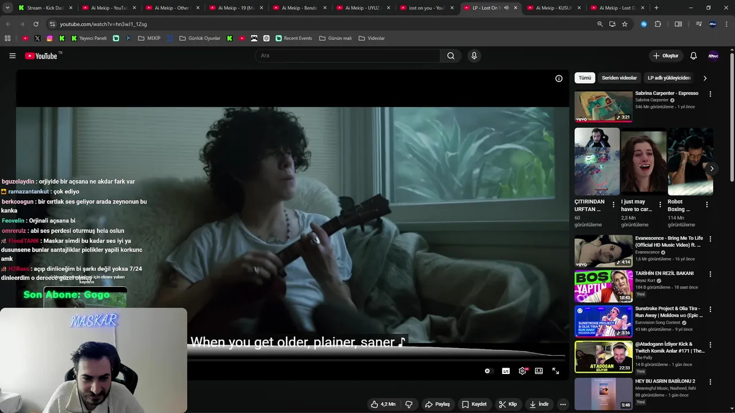The image size is (735, 413).
Task: Open the apps grid in bookmarks bar
Action: (7, 38)
